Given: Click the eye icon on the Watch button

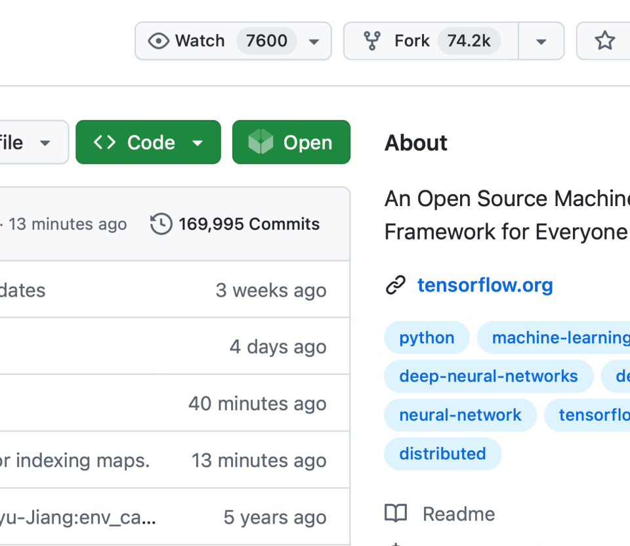Looking at the screenshot, I should (157, 41).
